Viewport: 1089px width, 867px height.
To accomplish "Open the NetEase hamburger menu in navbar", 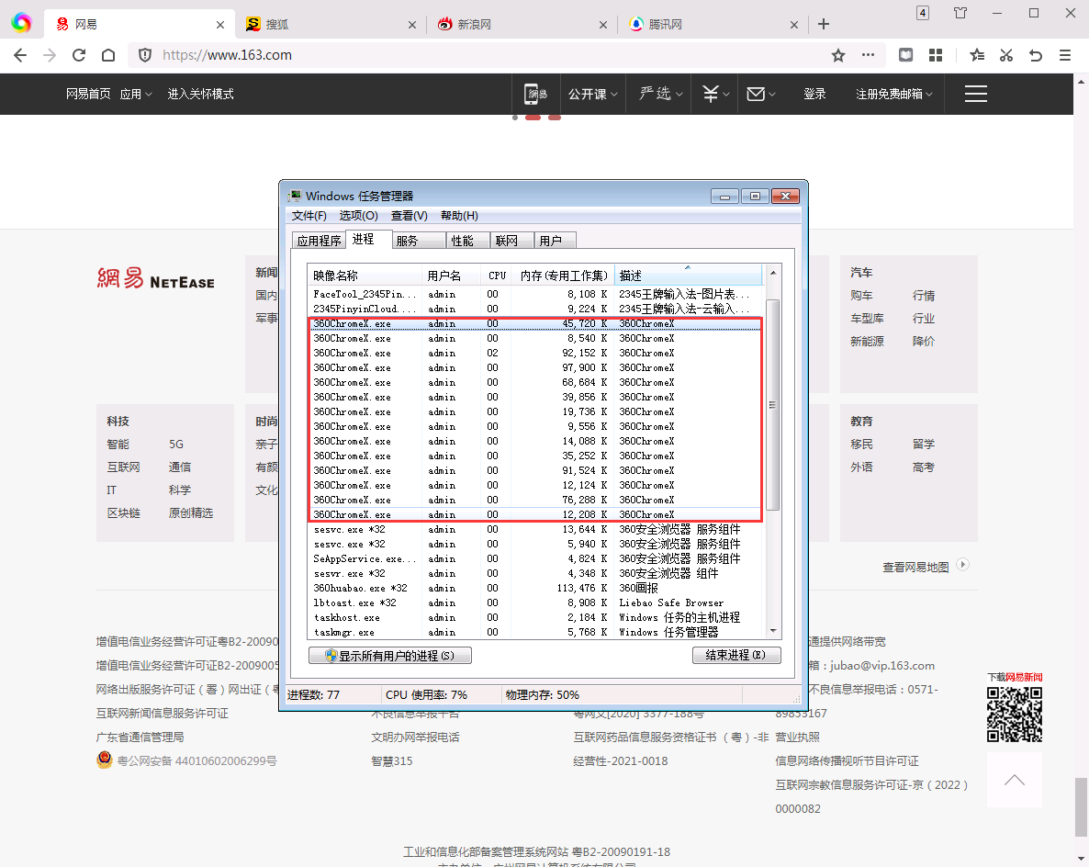I will point(976,94).
